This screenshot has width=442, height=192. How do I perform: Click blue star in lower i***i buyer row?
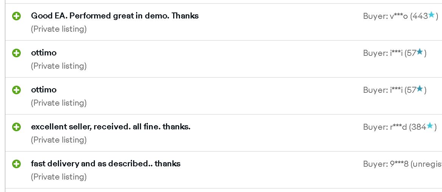click(x=420, y=89)
